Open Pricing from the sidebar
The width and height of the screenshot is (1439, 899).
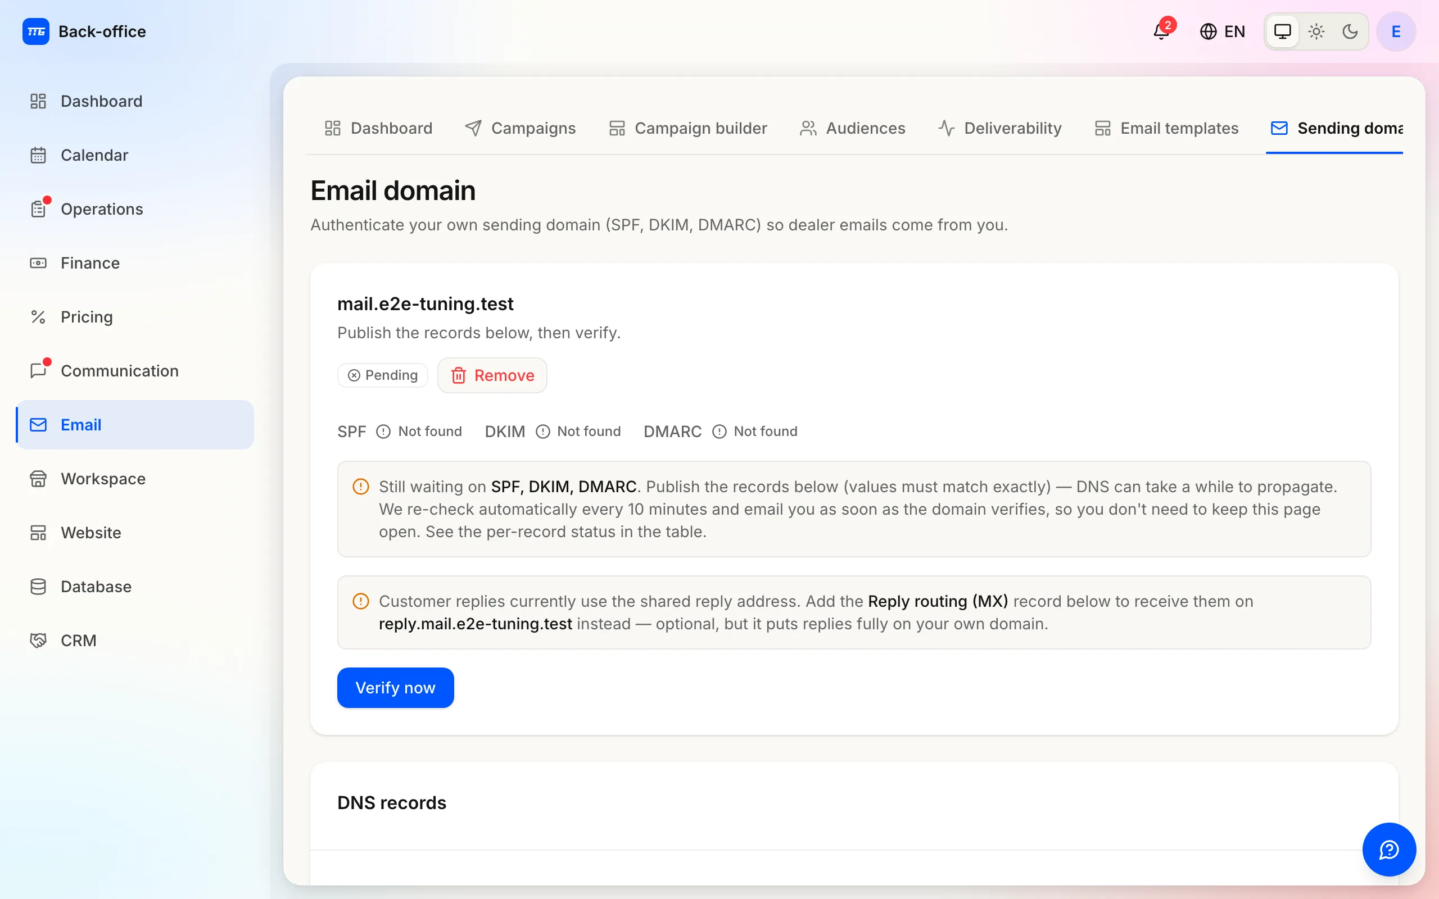pyautogui.click(x=135, y=317)
